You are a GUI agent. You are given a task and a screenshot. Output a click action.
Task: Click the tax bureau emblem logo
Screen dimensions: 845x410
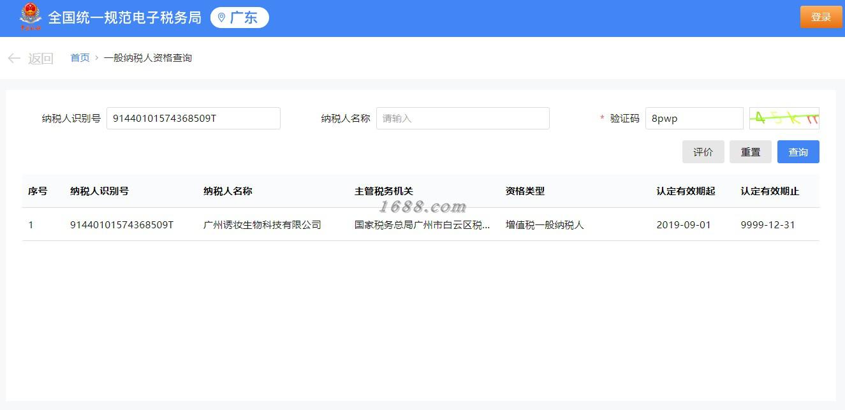point(30,17)
